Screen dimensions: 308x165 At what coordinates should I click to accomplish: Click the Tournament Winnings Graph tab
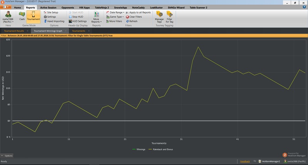coord(48,31)
